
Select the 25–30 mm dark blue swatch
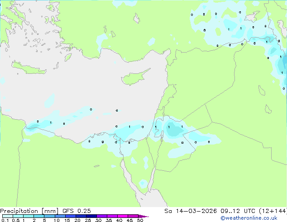[x=91, y=216]
